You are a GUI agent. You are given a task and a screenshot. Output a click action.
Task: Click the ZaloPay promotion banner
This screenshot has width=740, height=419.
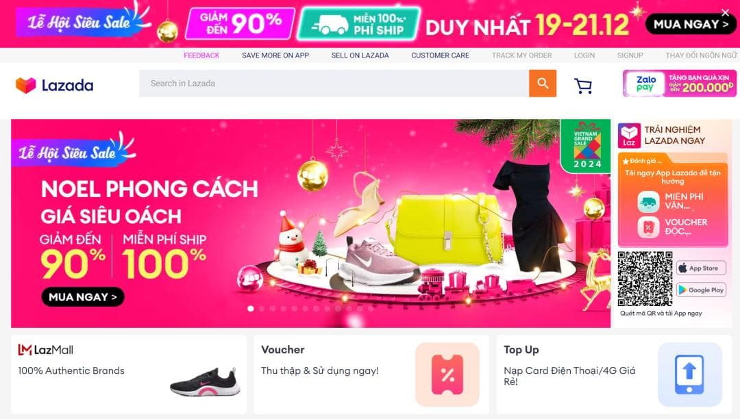pos(679,84)
